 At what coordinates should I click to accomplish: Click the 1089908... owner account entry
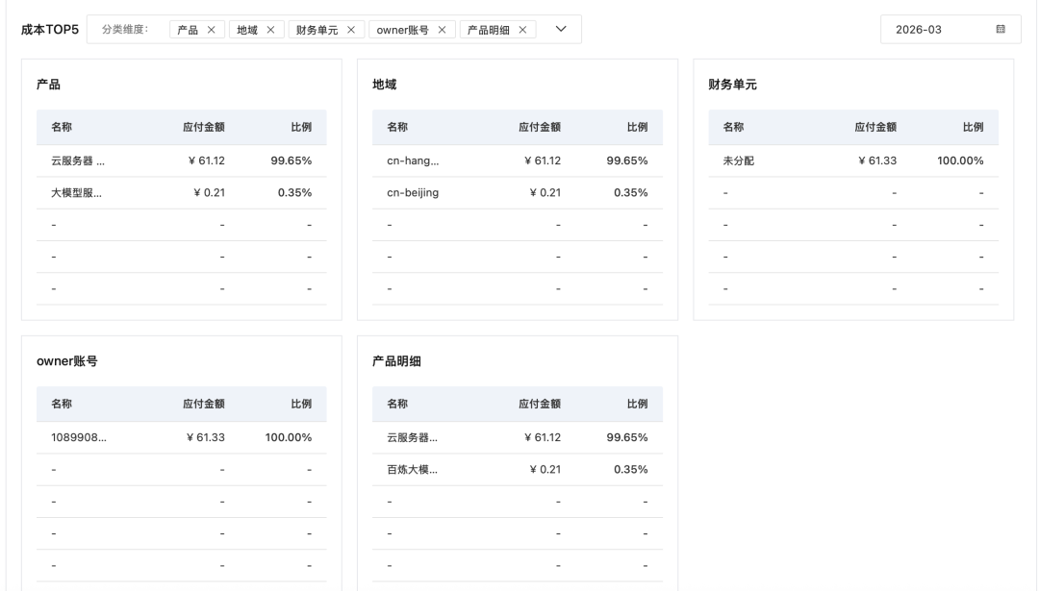pos(79,437)
